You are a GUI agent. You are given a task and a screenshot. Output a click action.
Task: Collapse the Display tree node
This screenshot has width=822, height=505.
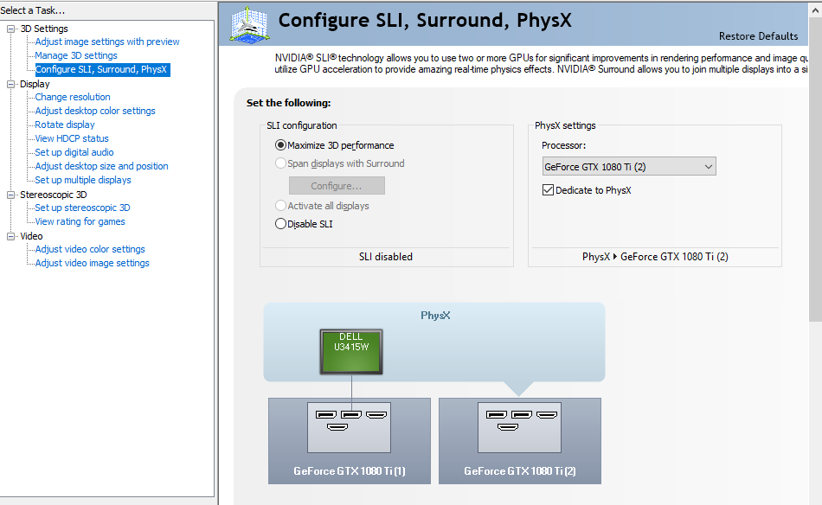coord(10,85)
